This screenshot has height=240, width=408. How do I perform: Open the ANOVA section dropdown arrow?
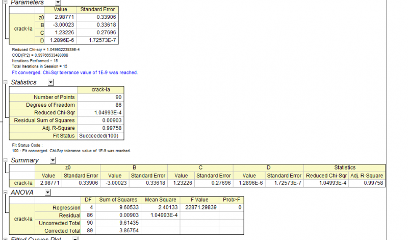click(x=47, y=193)
